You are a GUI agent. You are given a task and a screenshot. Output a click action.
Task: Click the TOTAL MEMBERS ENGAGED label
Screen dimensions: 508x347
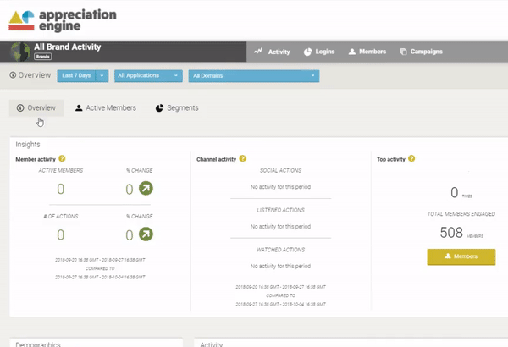(461, 214)
